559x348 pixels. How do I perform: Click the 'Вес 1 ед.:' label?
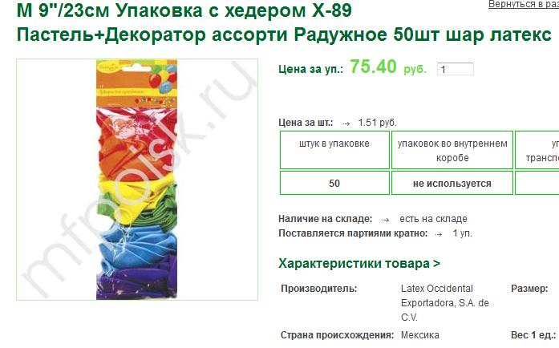tap(533, 335)
